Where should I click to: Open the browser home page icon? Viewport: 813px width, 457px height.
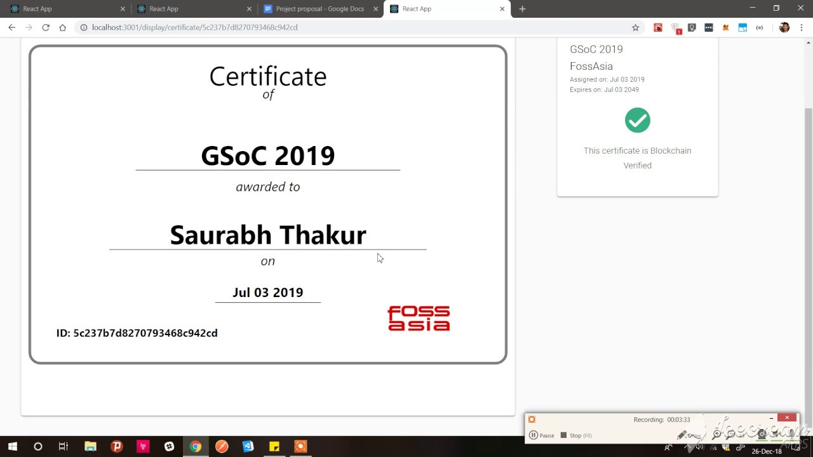click(x=62, y=27)
